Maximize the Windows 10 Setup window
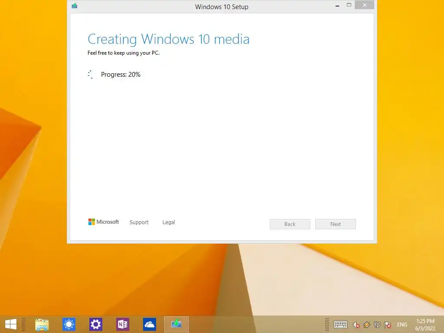The height and width of the screenshot is (333, 444). (349, 5)
